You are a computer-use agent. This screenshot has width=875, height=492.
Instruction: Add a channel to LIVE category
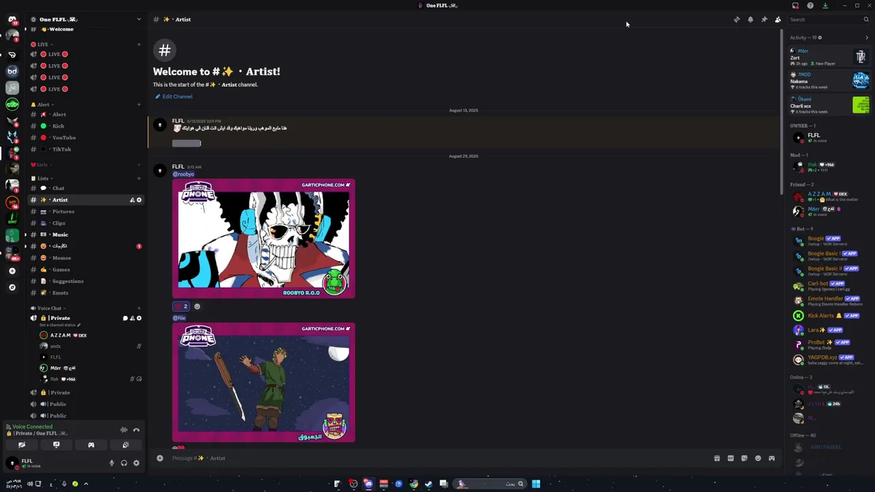click(x=139, y=44)
